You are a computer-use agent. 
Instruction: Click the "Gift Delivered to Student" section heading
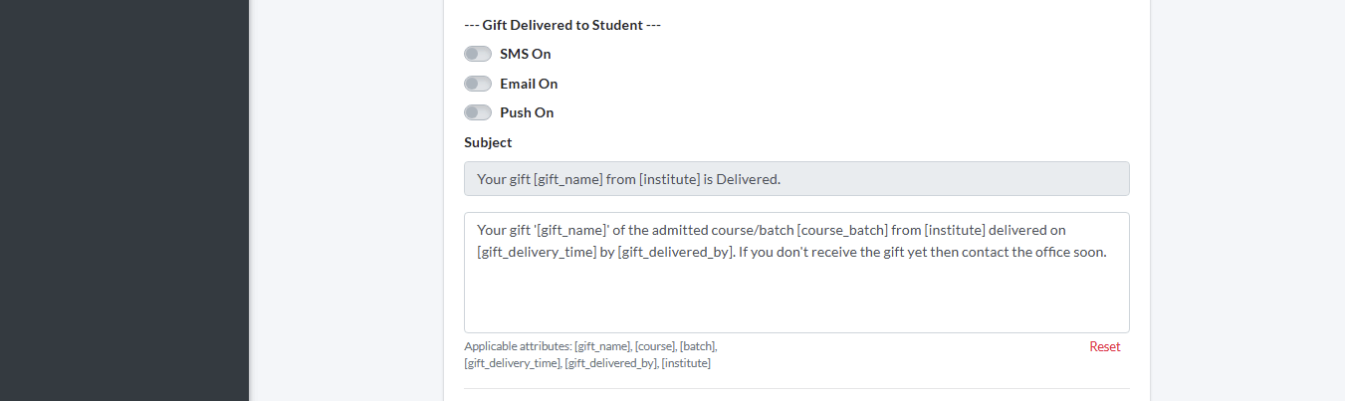(562, 25)
